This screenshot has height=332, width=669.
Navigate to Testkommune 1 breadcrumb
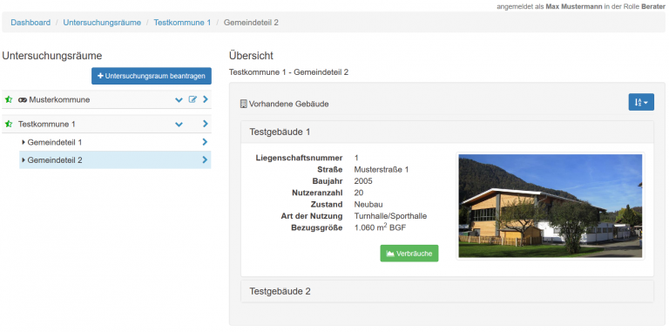coord(182,22)
